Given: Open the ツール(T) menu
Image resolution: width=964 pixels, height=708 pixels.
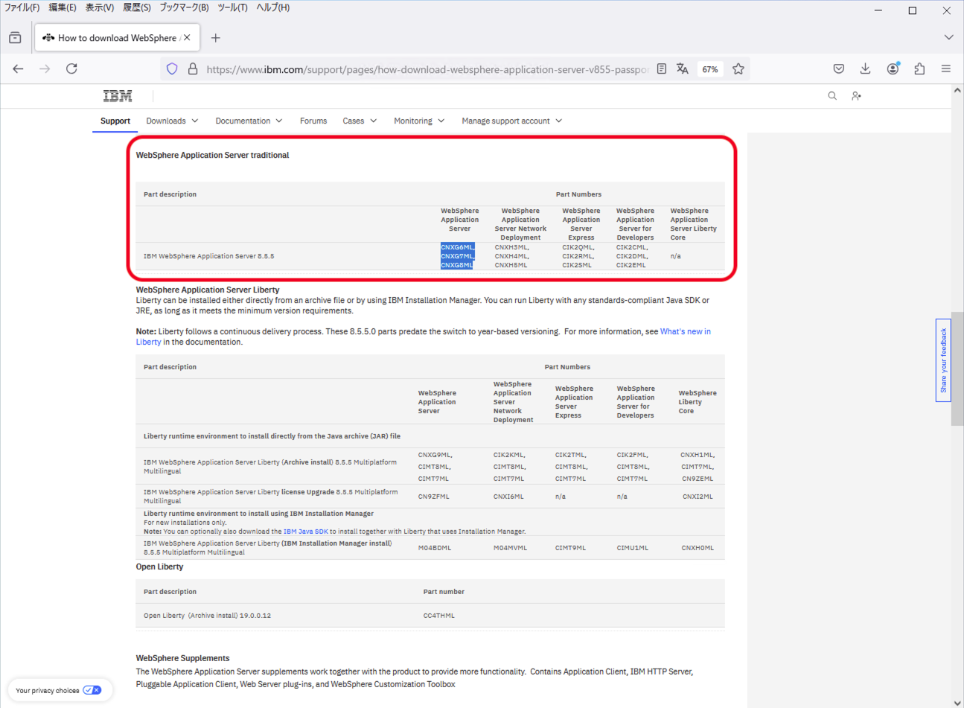Looking at the screenshot, I should coord(232,7).
